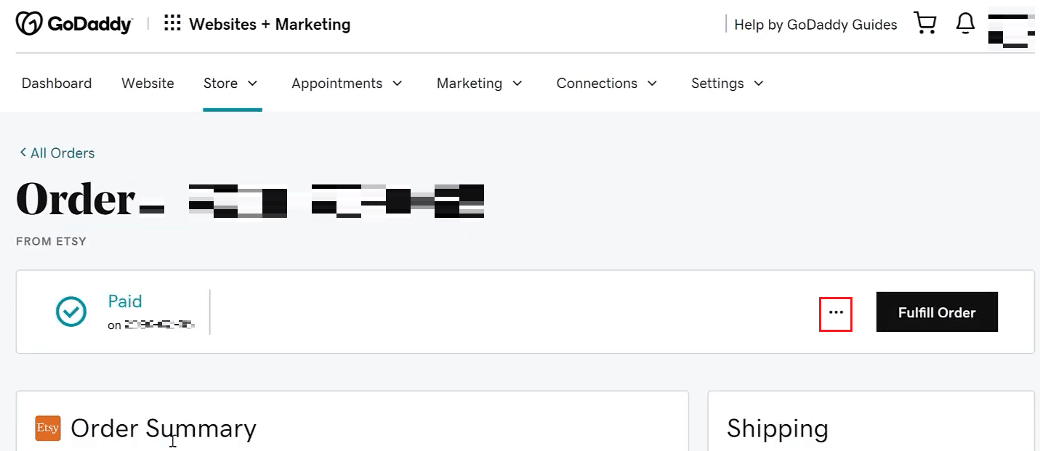Expand the Store dropdown menu
Screen dimensions: 1040x451
click(231, 84)
